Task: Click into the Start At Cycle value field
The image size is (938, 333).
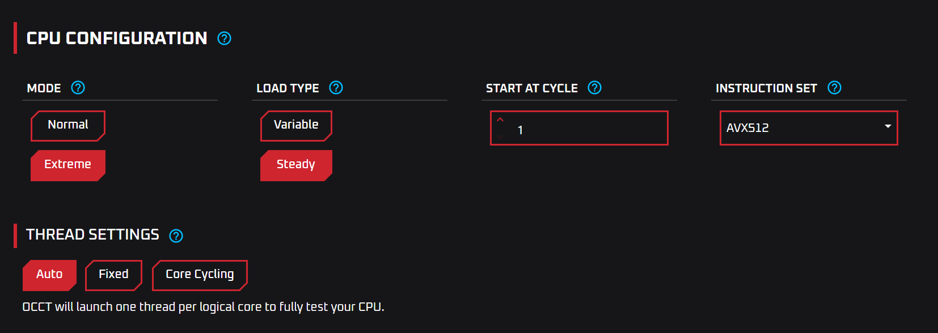Action: [579, 128]
